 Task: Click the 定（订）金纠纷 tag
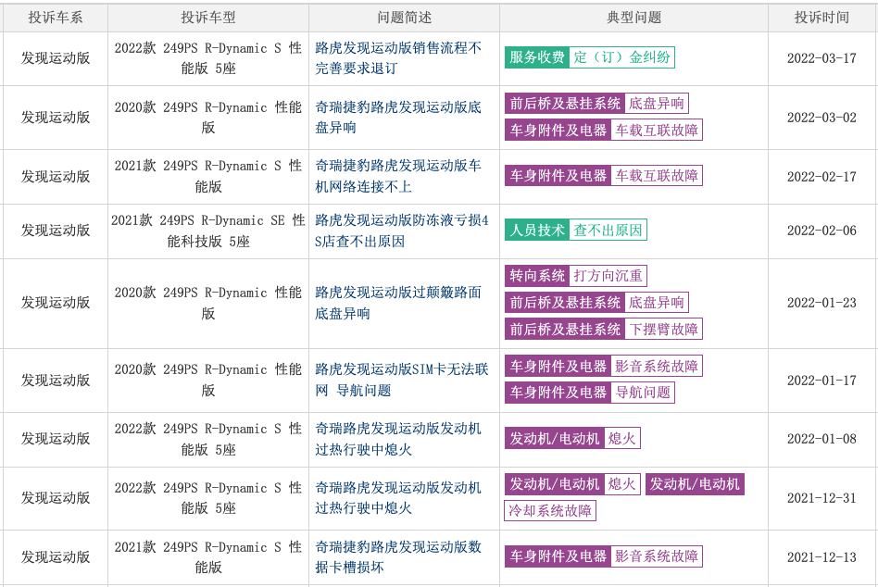pyautogui.click(x=622, y=57)
